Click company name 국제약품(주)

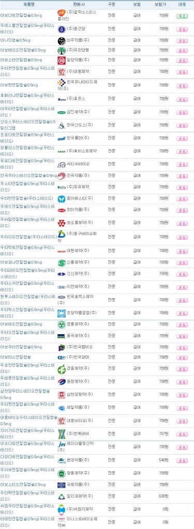point(79,485)
